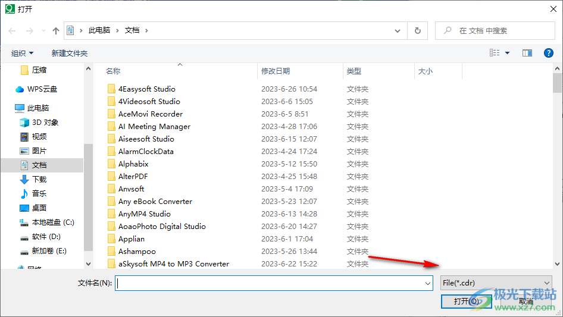Click the 取消 button

point(526,302)
